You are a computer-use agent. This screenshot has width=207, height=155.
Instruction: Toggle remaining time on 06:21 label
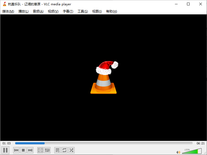(x=201, y=143)
